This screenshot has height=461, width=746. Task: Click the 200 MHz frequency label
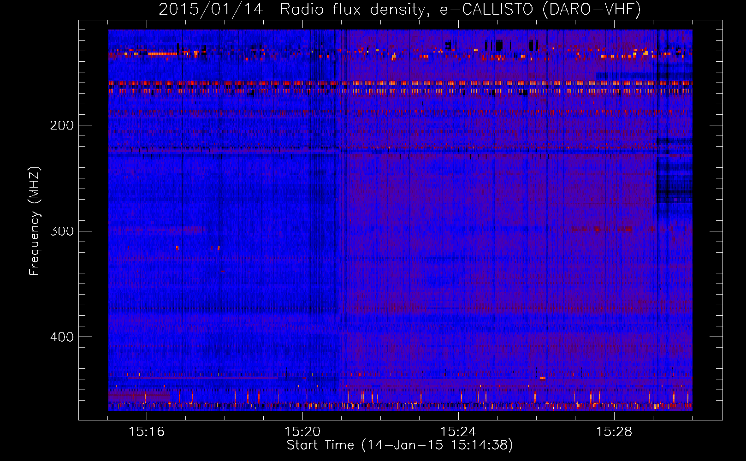[61, 125]
